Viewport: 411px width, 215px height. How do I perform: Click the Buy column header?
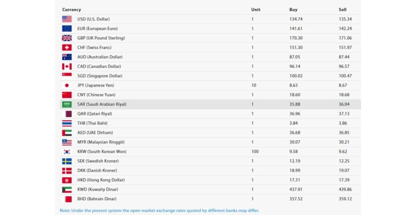293,10
